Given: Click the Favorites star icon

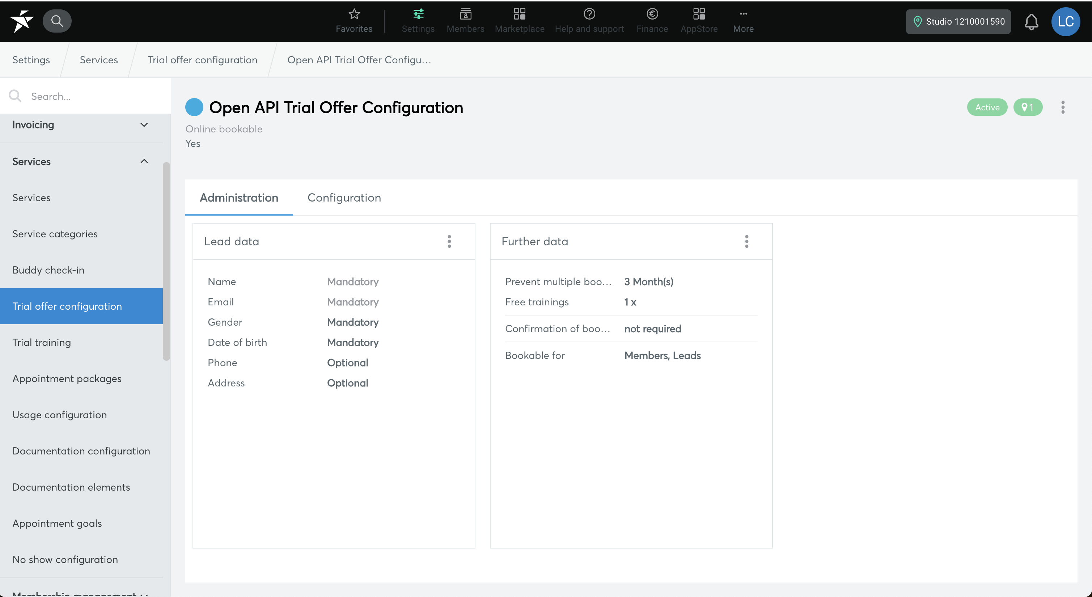Looking at the screenshot, I should point(354,14).
